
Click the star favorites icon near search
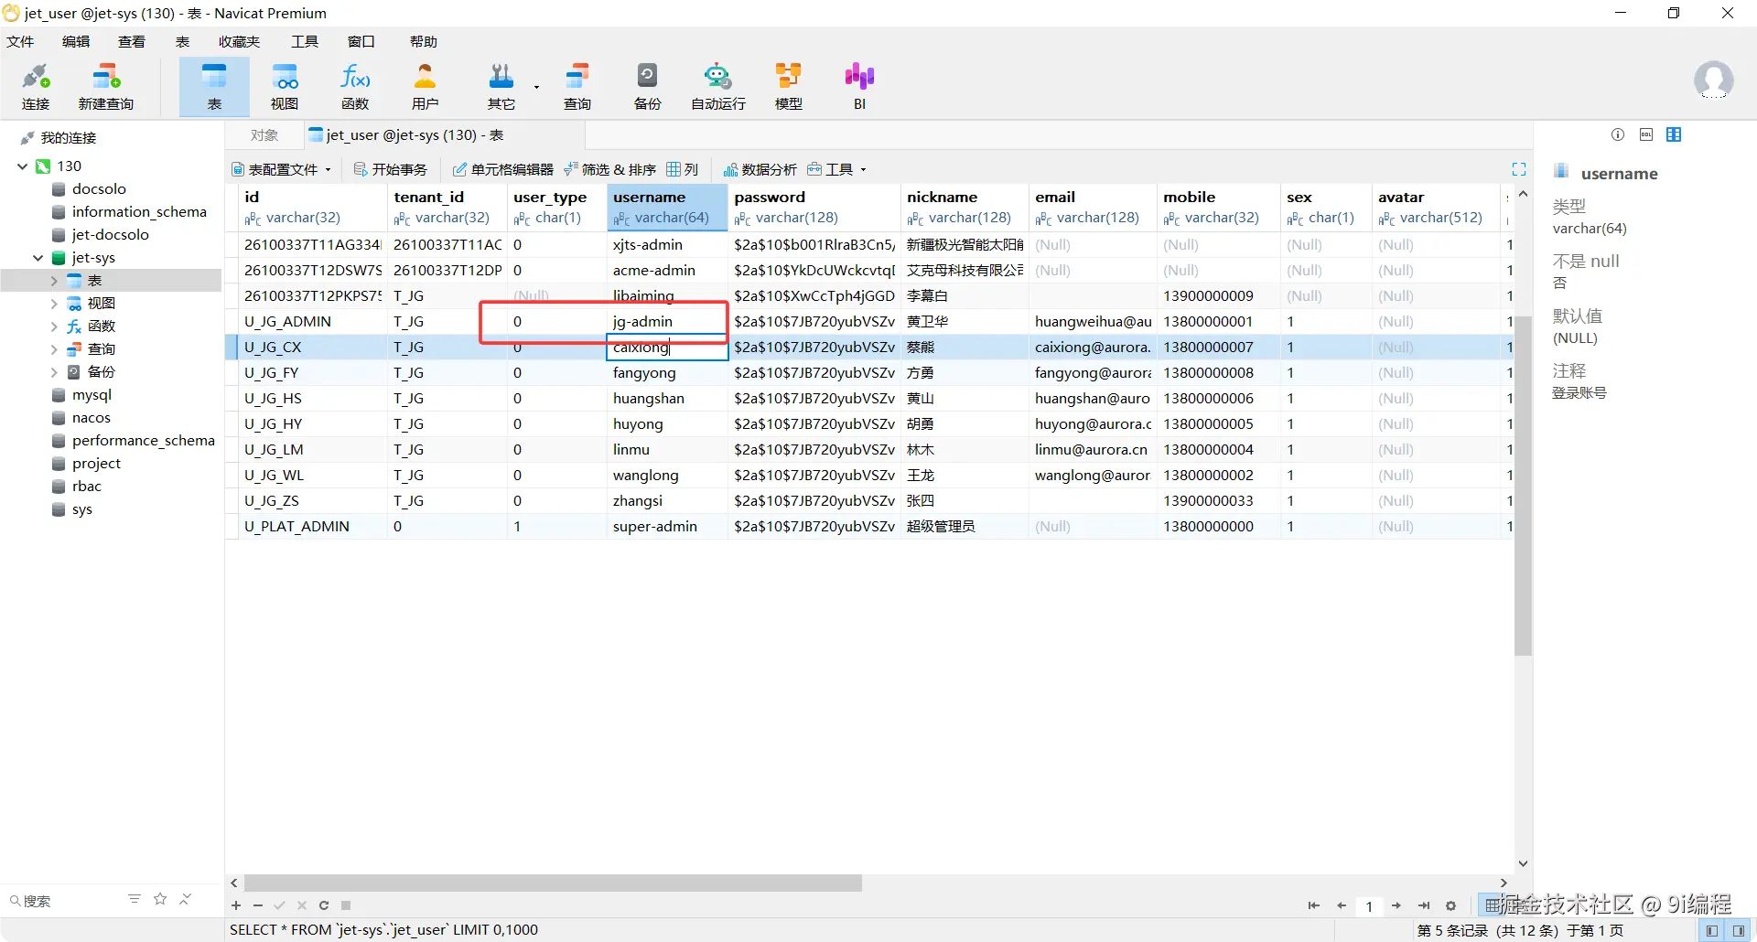coord(160,899)
